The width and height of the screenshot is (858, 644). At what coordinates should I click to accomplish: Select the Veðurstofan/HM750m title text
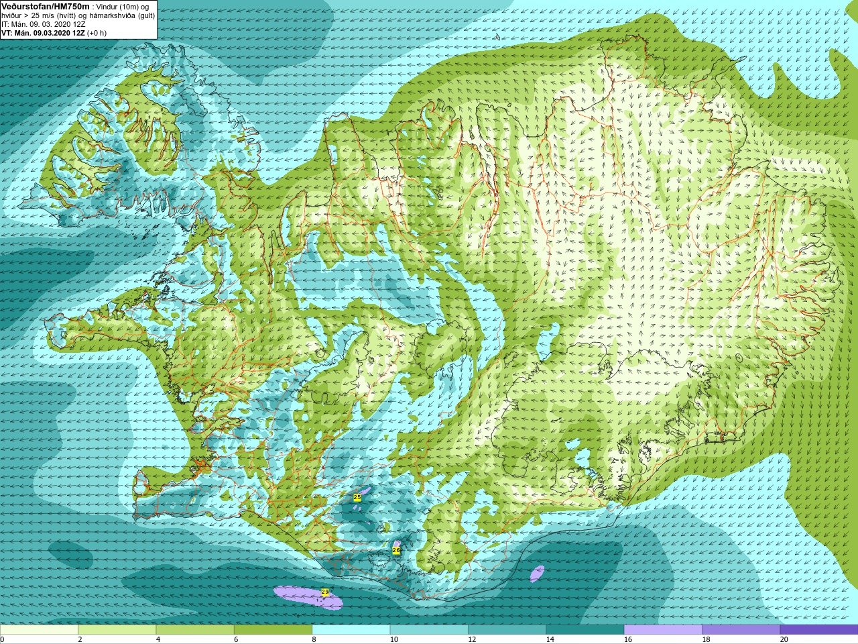(x=46, y=6)
